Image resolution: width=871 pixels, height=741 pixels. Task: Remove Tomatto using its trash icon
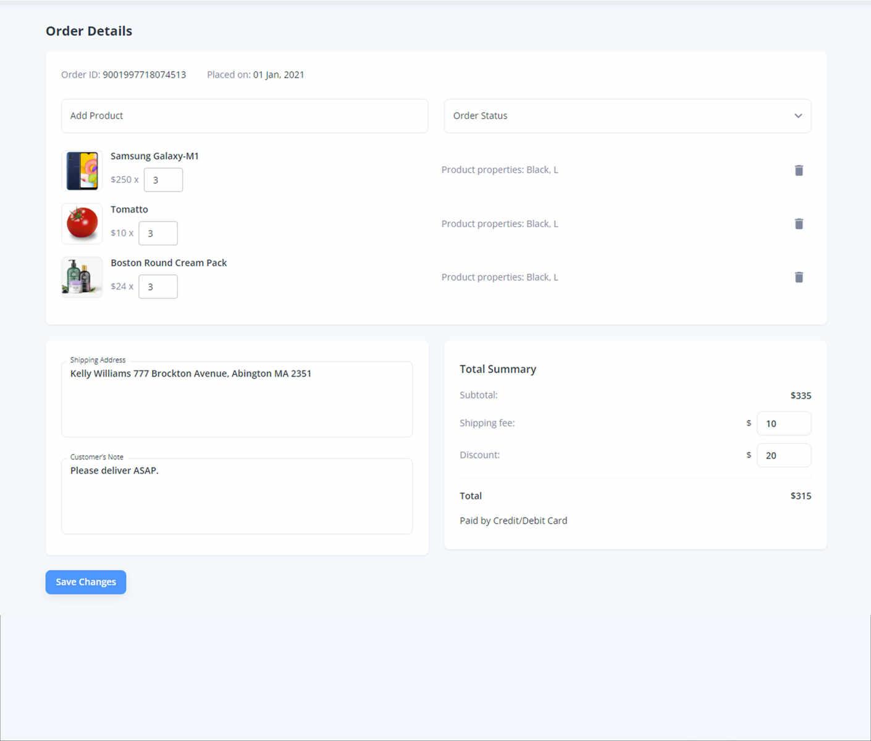pos(798,224)
